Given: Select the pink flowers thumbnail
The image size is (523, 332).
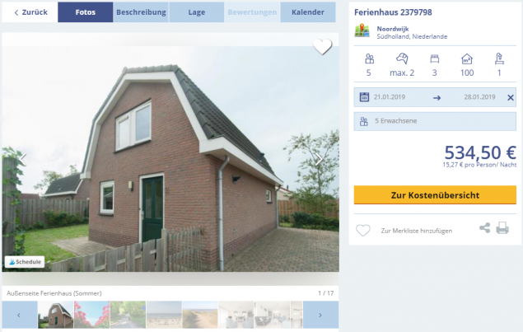Looking at the screenshot, I should (91, 315).
